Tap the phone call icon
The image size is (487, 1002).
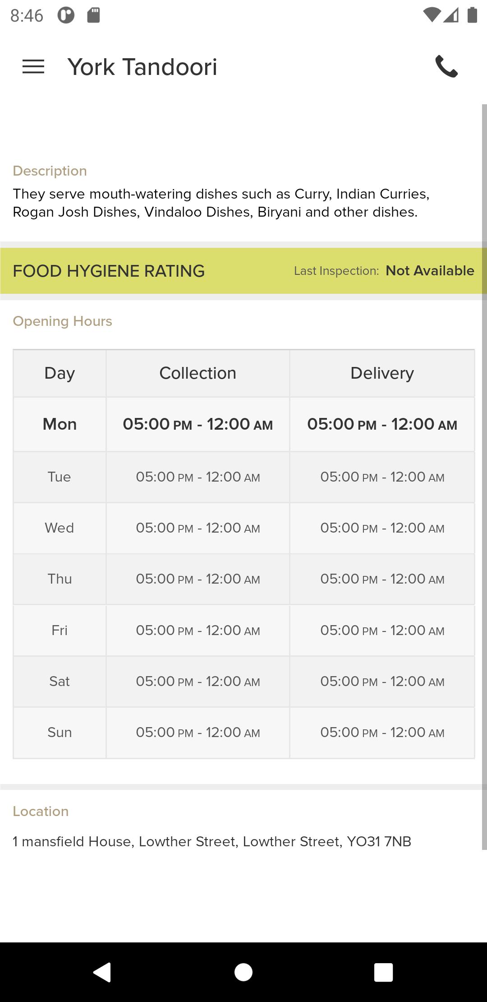coord(446,67)
